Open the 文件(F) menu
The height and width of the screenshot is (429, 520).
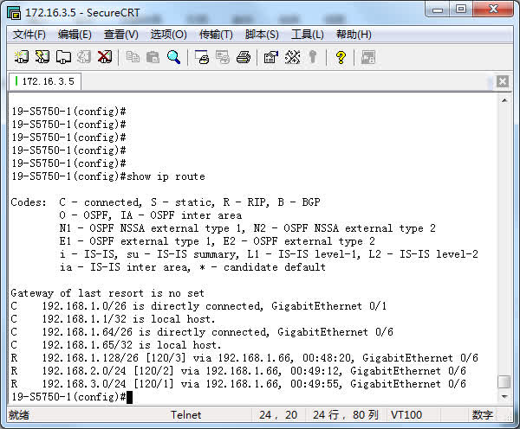tap(29, 35)
